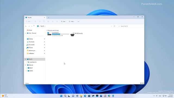Image resolution: width=174 pixels, height=98 pixels.
Task: Open the pinned Pictures folder
Action: point(31,48)
